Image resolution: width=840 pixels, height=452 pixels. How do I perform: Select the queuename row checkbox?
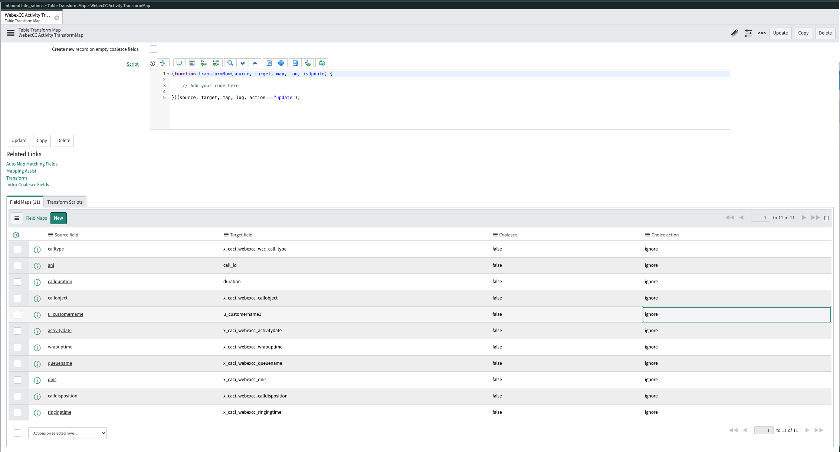point(17,364)
